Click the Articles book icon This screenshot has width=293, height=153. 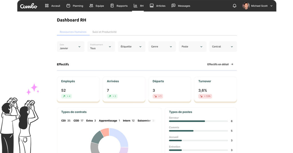[x=152, y=6]
